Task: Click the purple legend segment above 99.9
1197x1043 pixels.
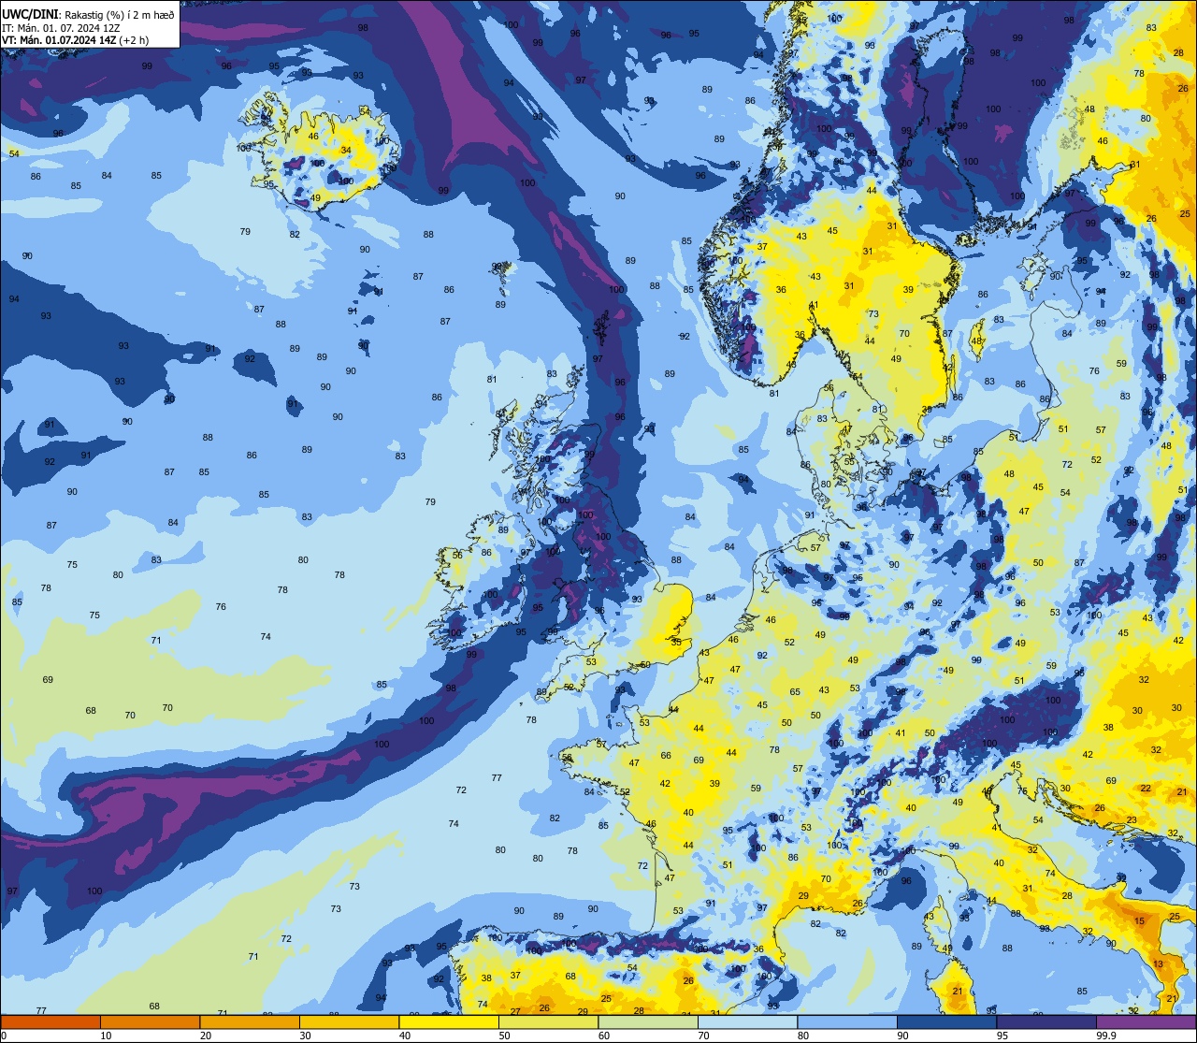Action: 1146,1022
